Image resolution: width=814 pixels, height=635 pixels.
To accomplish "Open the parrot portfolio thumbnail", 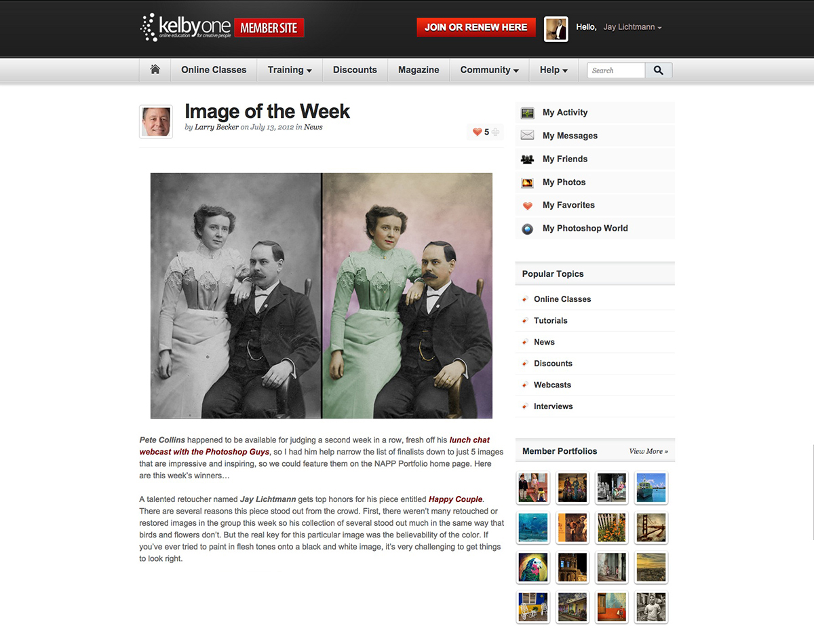I will pos(532,567).
